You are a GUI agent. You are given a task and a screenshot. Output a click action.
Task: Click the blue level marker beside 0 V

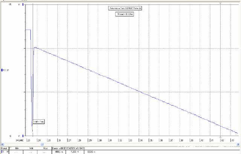coord(23,136)
